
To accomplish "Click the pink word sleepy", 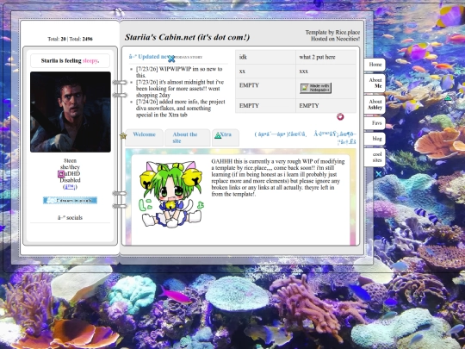I will [x=90, y=60].
